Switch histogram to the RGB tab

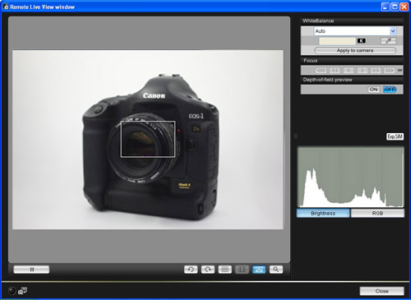377,213
